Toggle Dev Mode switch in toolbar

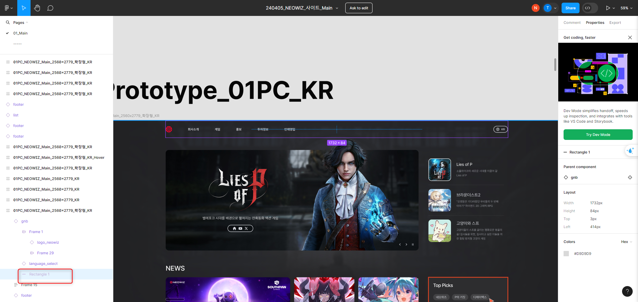(590, 8)
